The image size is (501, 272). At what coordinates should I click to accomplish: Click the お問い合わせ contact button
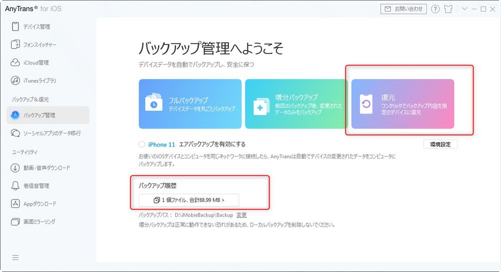(x=403, y=9)
